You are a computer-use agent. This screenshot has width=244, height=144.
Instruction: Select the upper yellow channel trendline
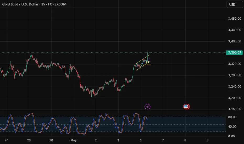[x=143, y=59]
